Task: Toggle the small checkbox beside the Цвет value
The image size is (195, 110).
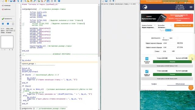Action: coord(14,31)
